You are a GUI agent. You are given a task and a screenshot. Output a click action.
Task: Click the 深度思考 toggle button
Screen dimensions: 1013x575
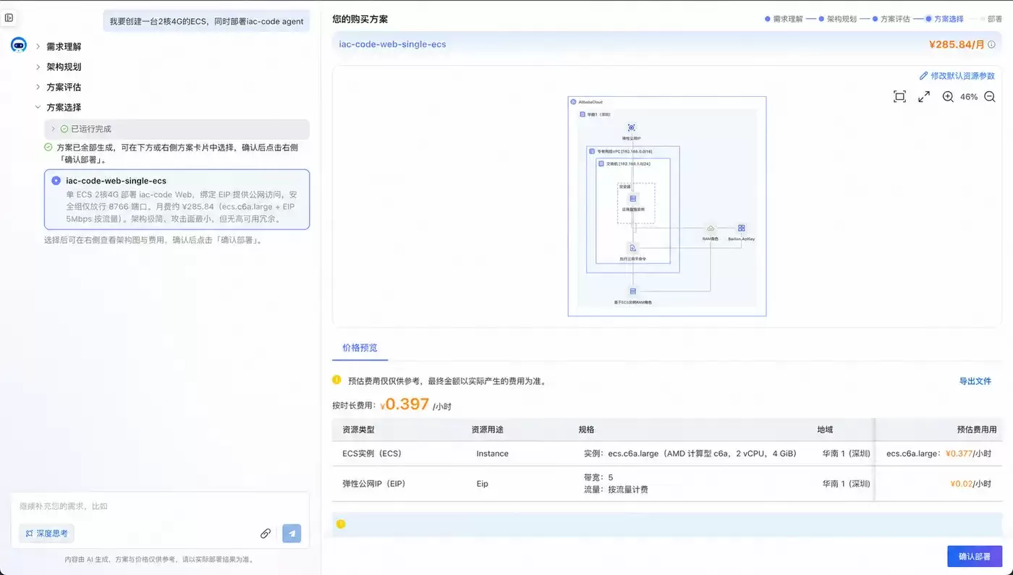47,533
